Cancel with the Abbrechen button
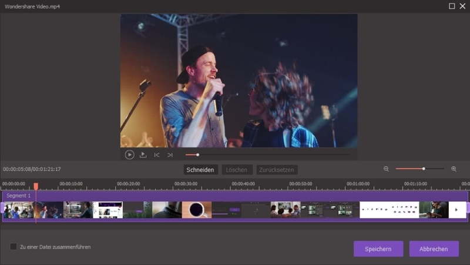This screenshot has height=265, width=470. (434, 249)
